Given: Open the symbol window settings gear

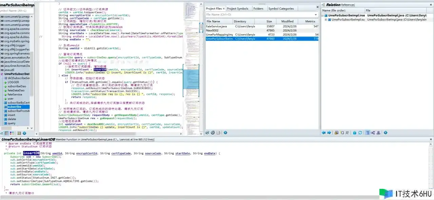Looking at the screenshot, I should tap(24, 133).
